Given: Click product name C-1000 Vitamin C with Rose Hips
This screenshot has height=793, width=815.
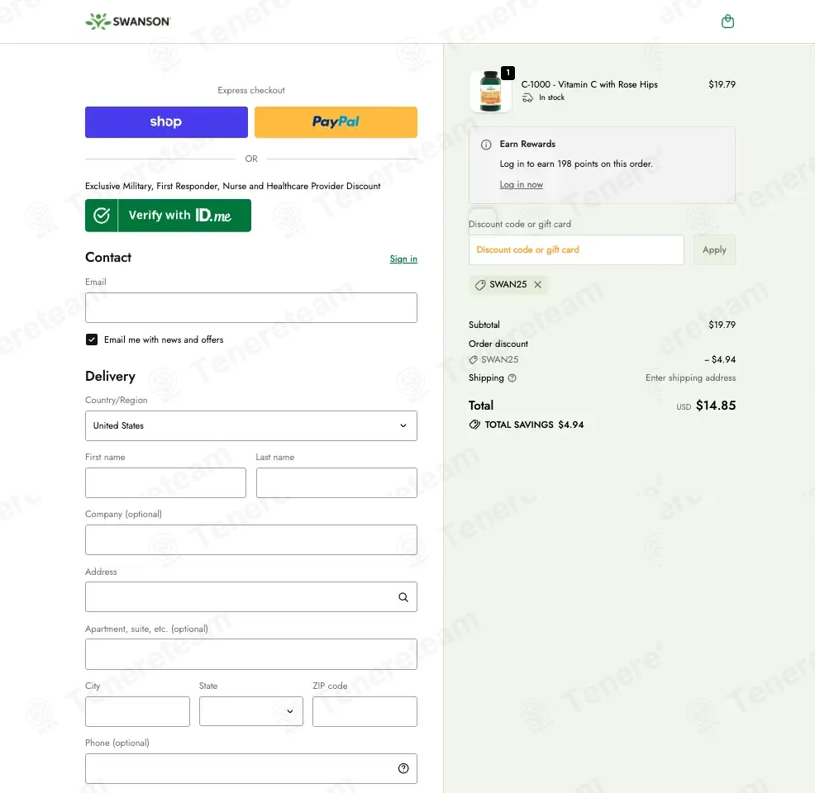Looking at the screenshot, I should click(x=589, y=84).
